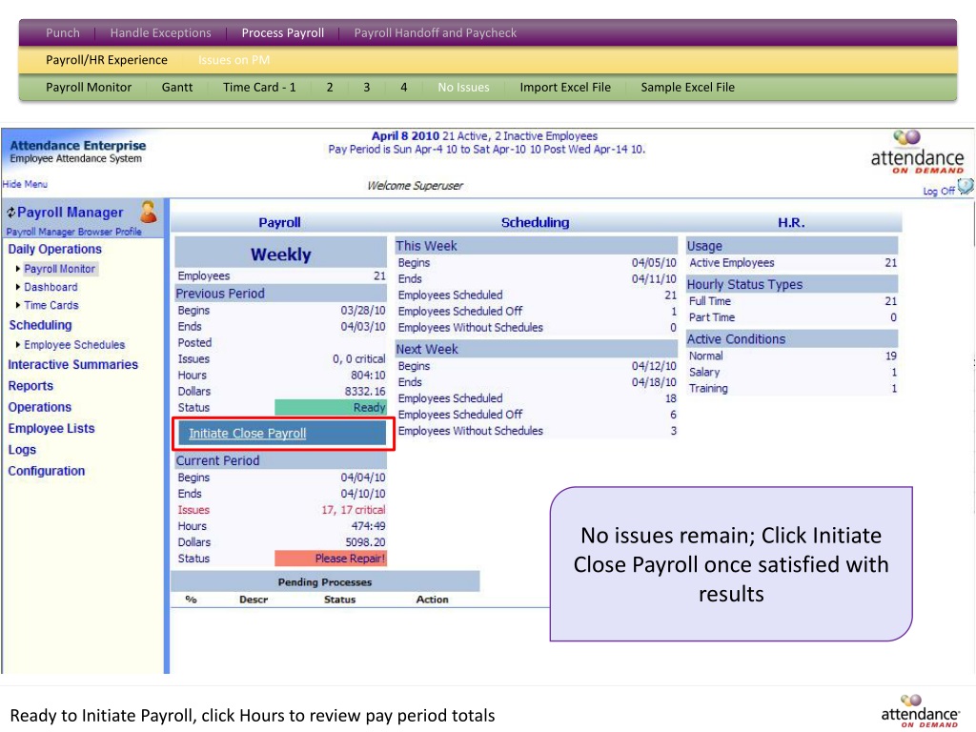Click the Initiate Close Payroll link
976x732 pixels.
pos(248,434)
